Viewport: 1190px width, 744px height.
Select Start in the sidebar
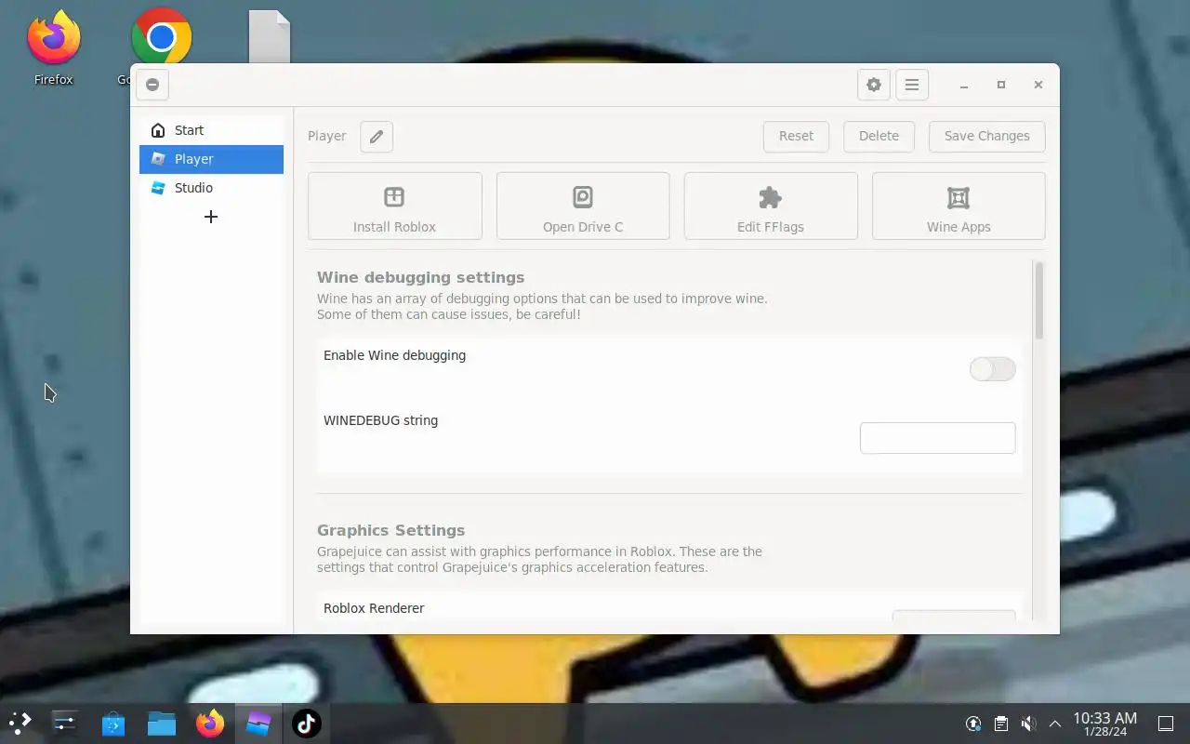(211, 130)
